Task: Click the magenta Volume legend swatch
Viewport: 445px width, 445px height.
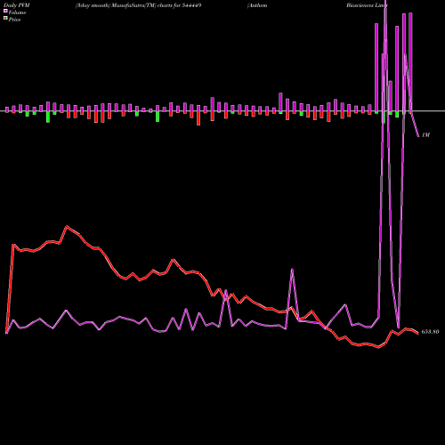Action: pos(5,11)
